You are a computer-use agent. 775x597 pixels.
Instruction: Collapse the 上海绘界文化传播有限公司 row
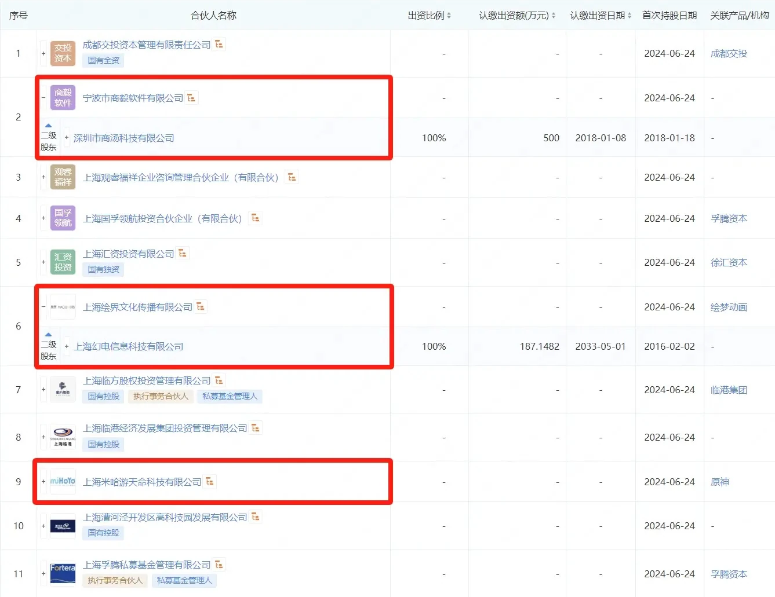(x=43, y=307)
